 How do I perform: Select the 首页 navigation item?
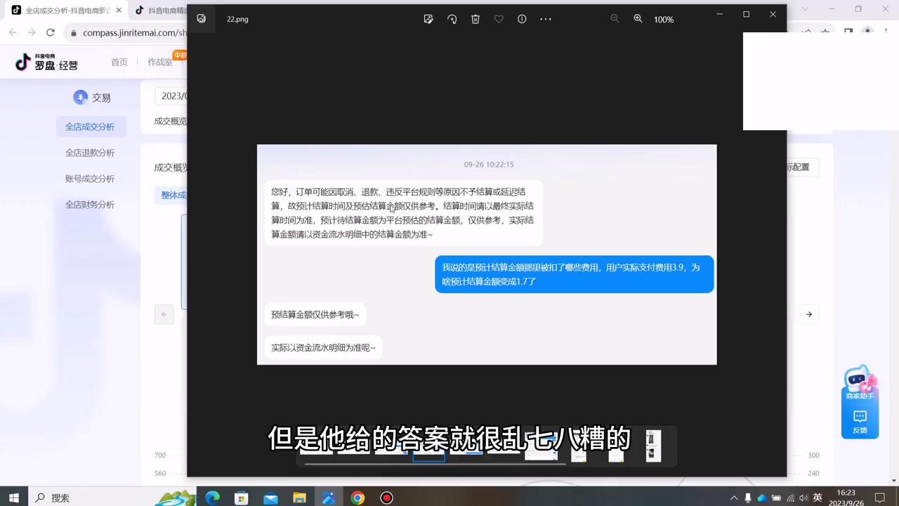119,62
